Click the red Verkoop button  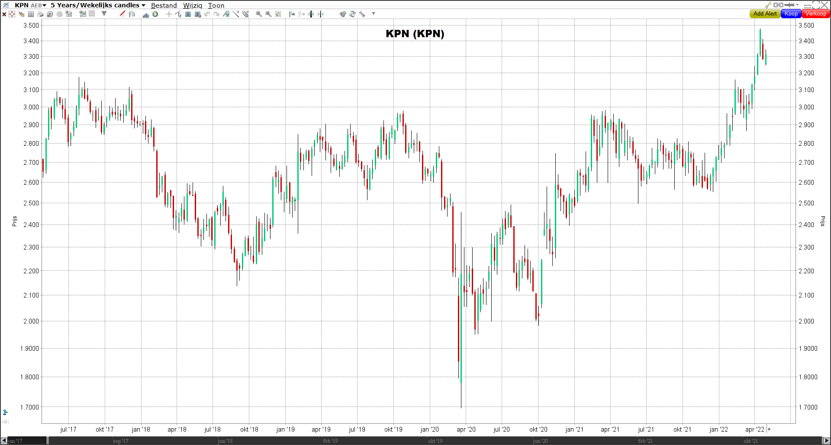pyautogui.click(x=815, y=14)
